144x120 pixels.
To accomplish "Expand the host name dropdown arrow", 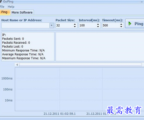I will click(51, 25).
